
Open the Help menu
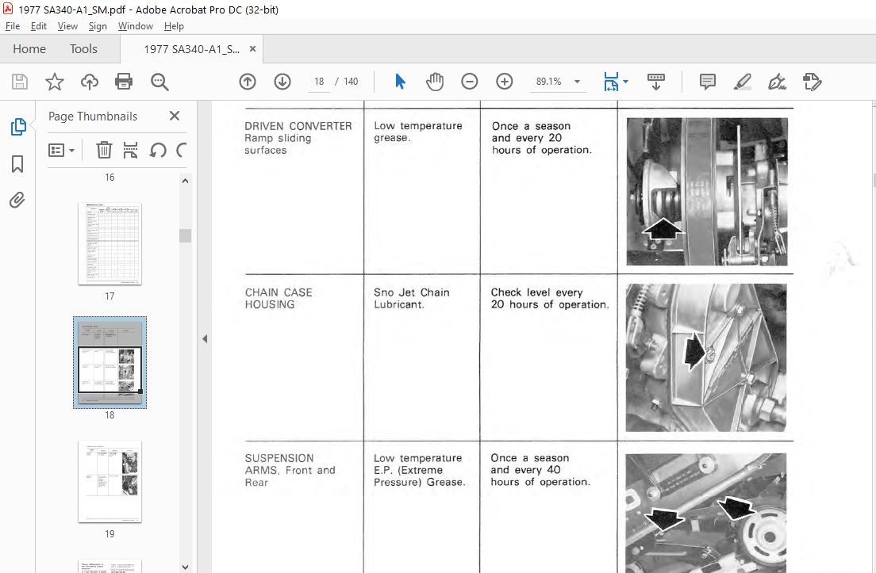174,26
